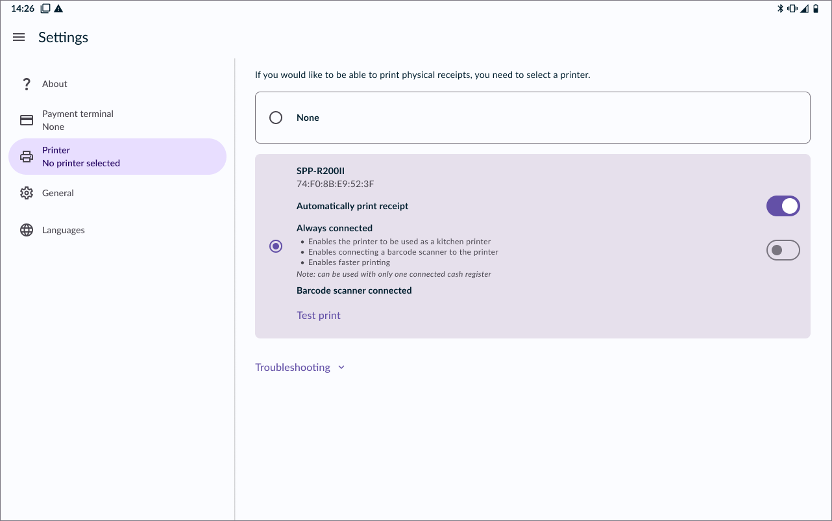Click 'Enables the printer to be used as a kitchen printer'
The height and width of the screenshot is (521, 832).
click(x=400, y=242)
